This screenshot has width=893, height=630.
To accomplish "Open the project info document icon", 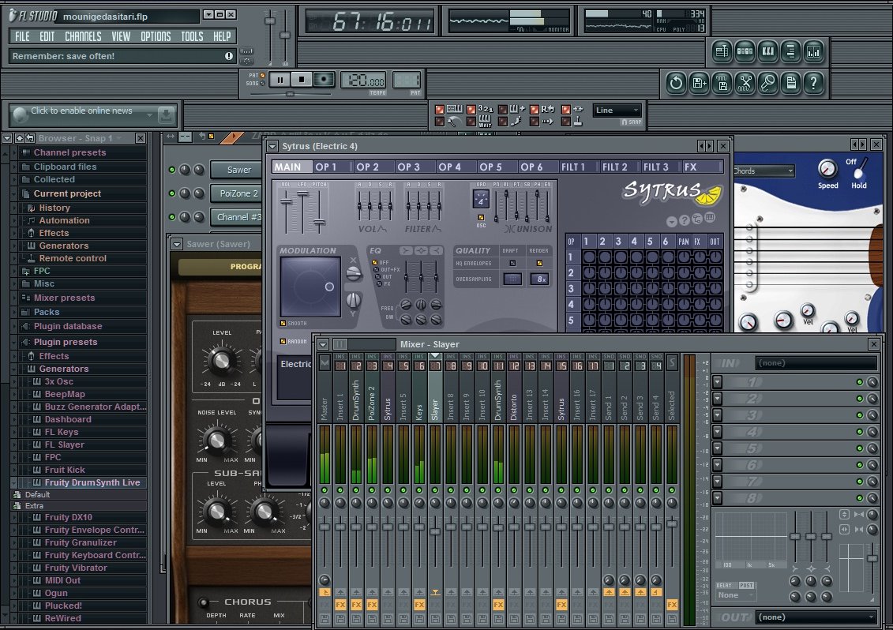I will [x=791, y=83].
